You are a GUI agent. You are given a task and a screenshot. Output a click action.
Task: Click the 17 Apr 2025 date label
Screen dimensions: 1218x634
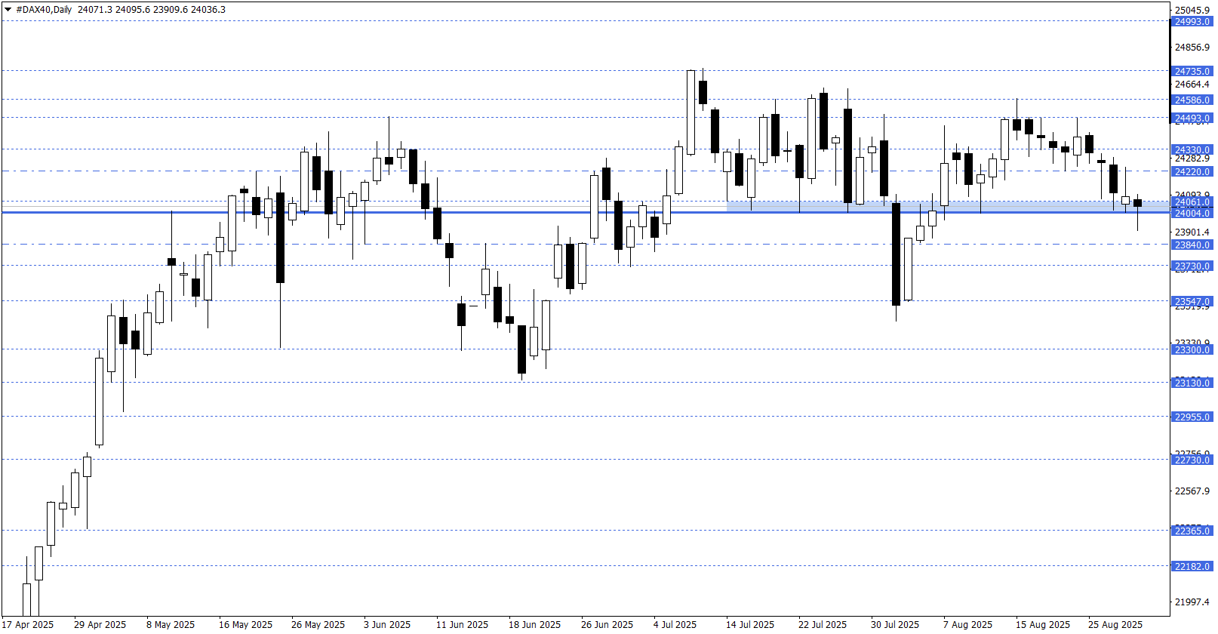tap(28, 625)
